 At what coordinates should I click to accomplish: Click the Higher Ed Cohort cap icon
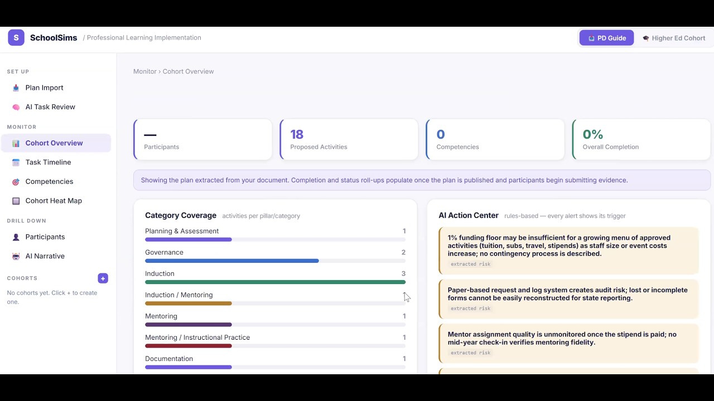(646, 38)
